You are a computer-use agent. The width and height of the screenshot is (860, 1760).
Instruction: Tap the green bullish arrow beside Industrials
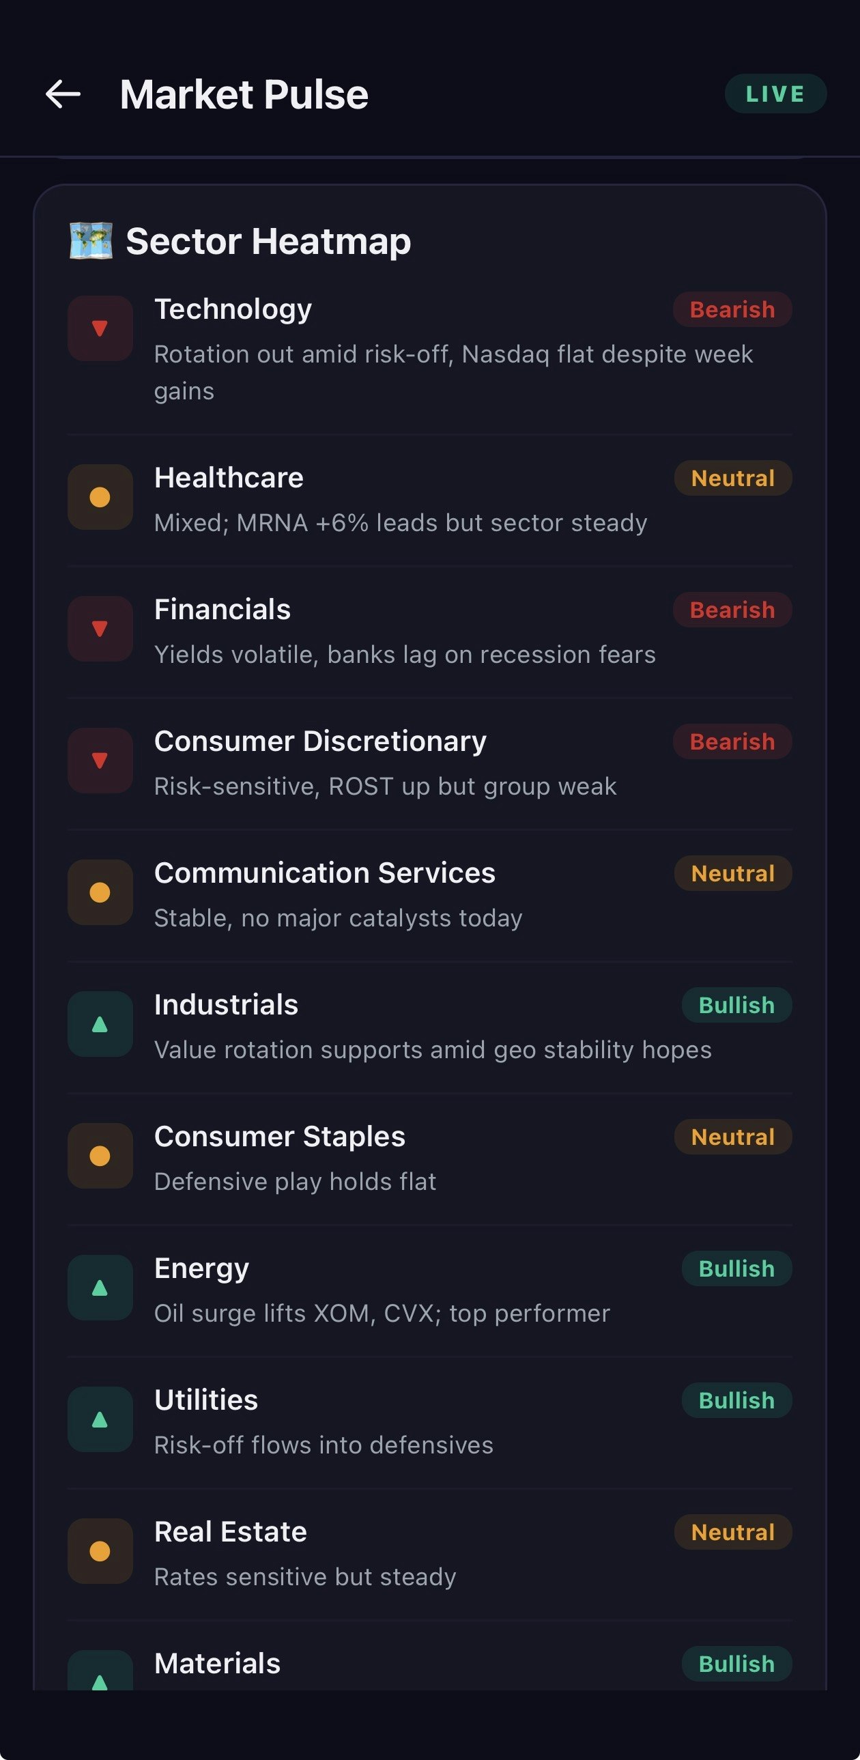pos(100,1024)
